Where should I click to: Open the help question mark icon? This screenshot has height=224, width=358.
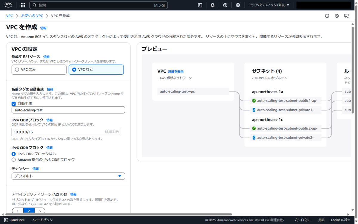(x=225, y=5)
